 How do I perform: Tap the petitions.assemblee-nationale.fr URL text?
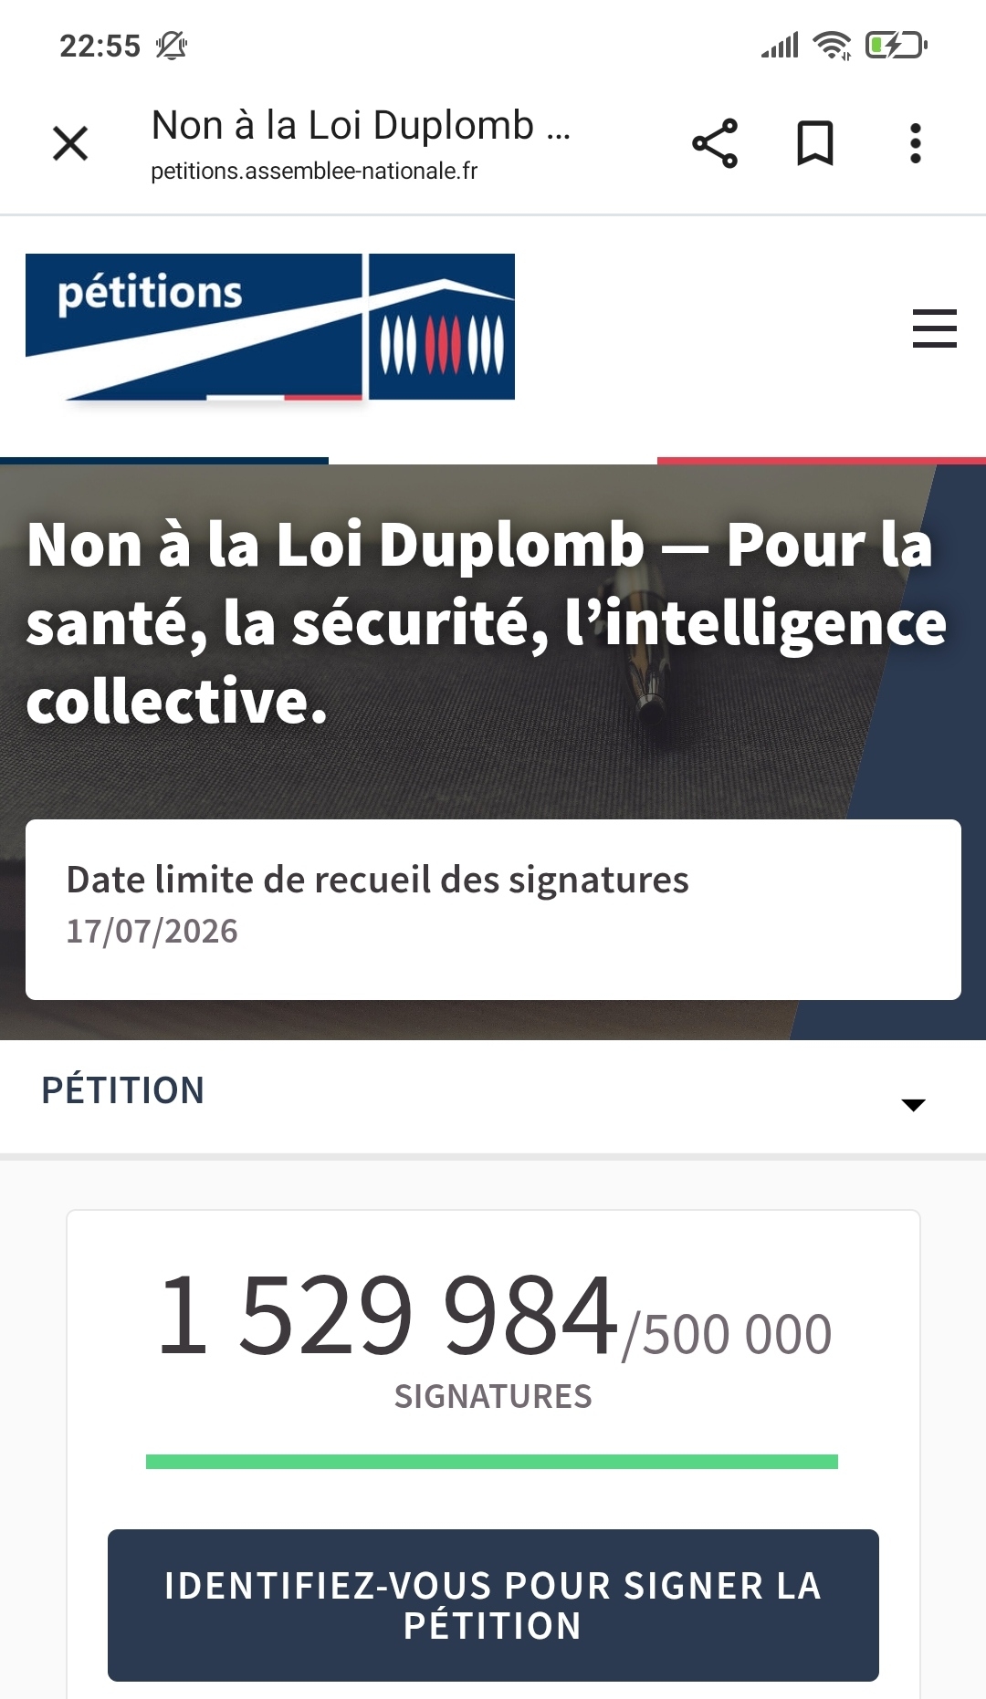(314, 172)
